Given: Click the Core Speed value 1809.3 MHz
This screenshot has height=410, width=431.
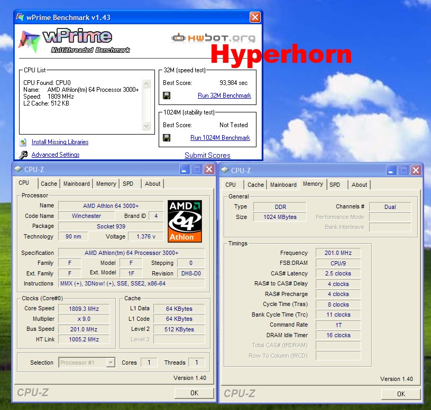Looking at the screenshot, I should point(84,309).
